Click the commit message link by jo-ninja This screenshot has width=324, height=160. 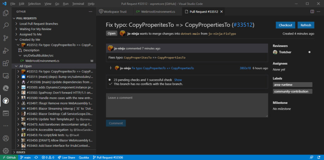point(163,68)
